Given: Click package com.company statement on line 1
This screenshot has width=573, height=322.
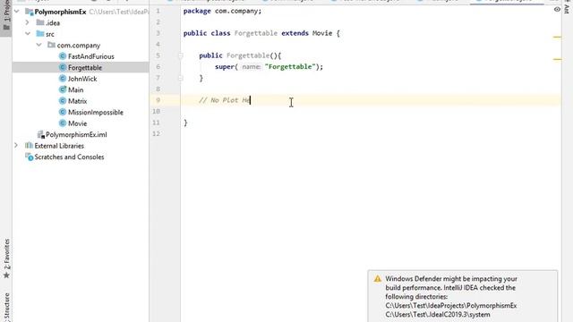Looking at the screenshot, I should [222, 11].
